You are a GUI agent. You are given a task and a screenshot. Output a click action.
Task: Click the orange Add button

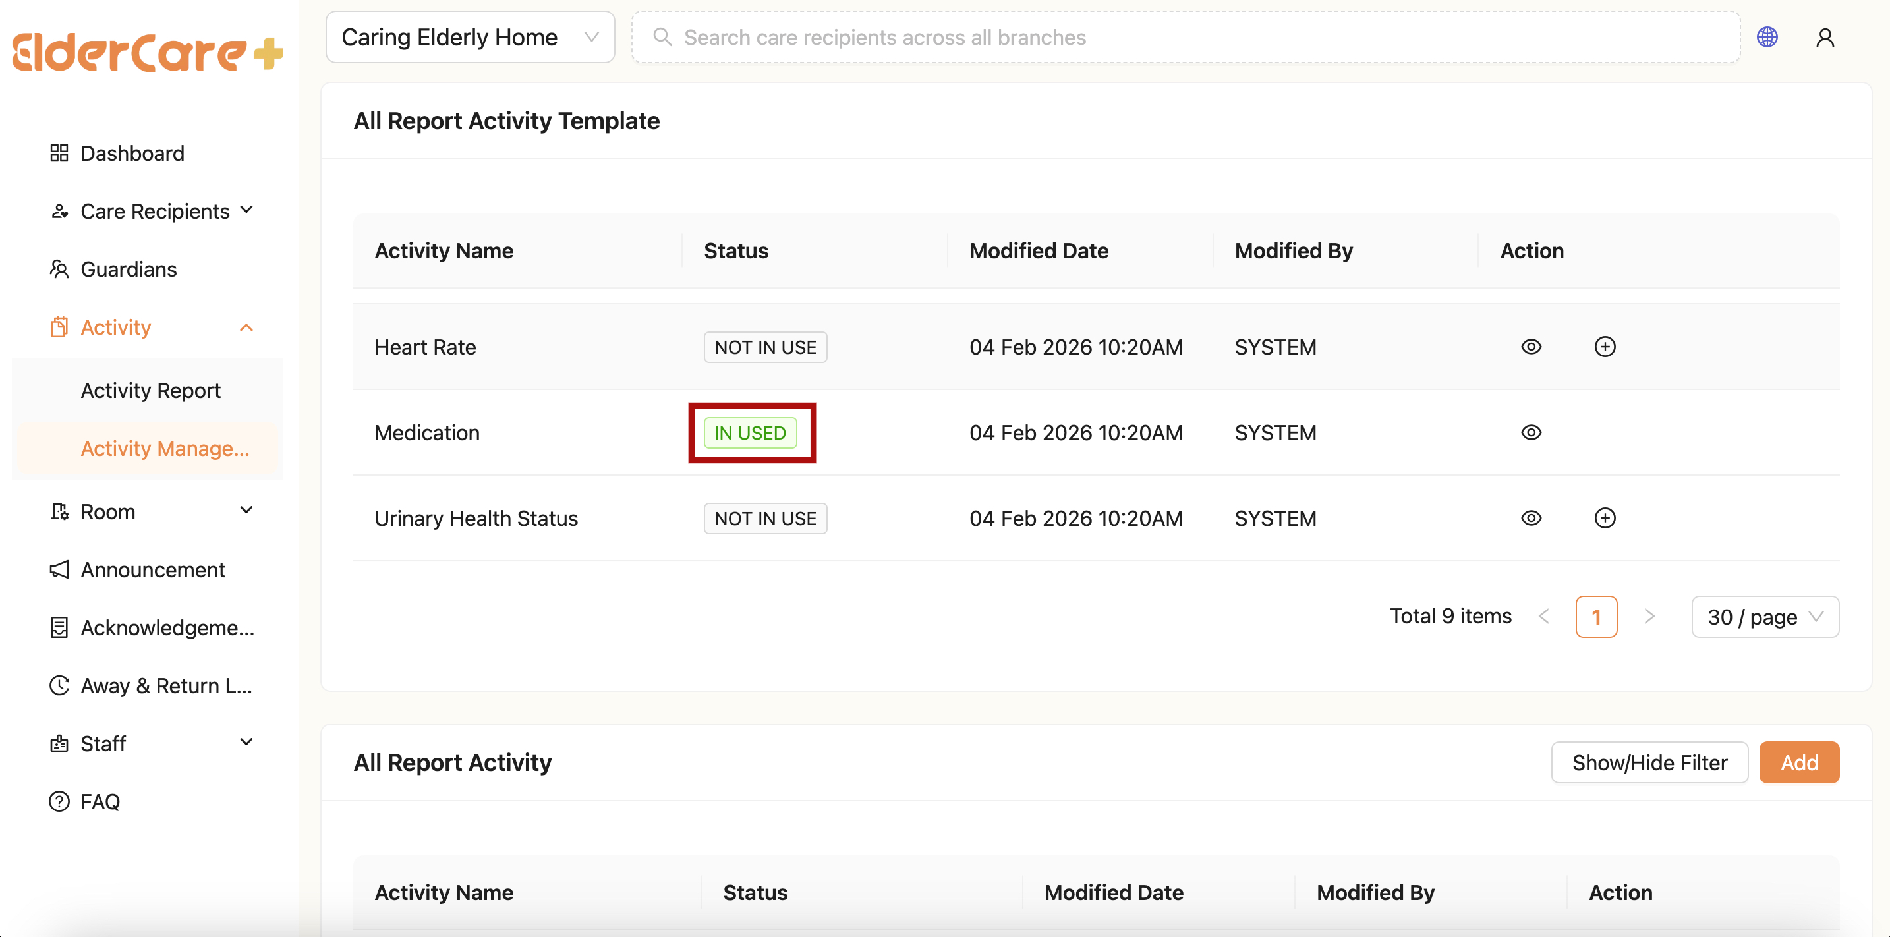[x=1798, y=762]
